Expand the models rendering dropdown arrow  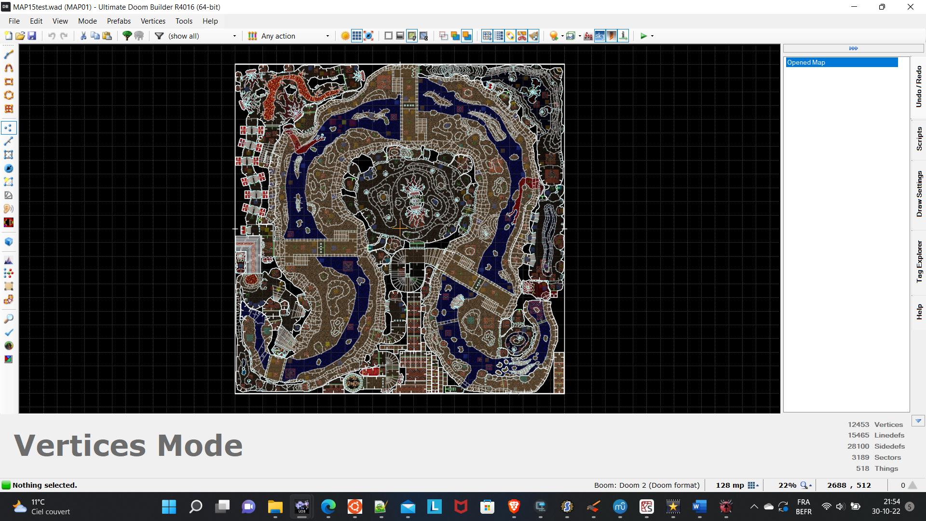[x=580, y=36]
